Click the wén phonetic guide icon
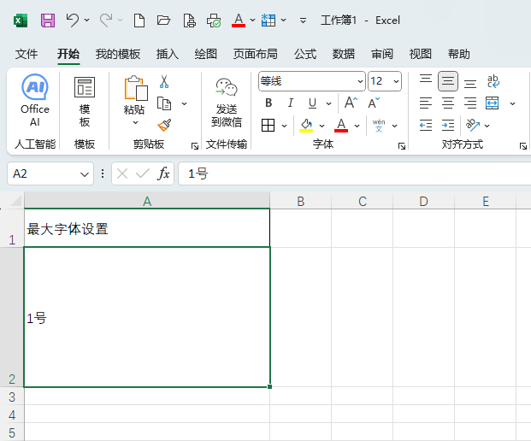Screen dimensions: 531x441 (379, 126)
